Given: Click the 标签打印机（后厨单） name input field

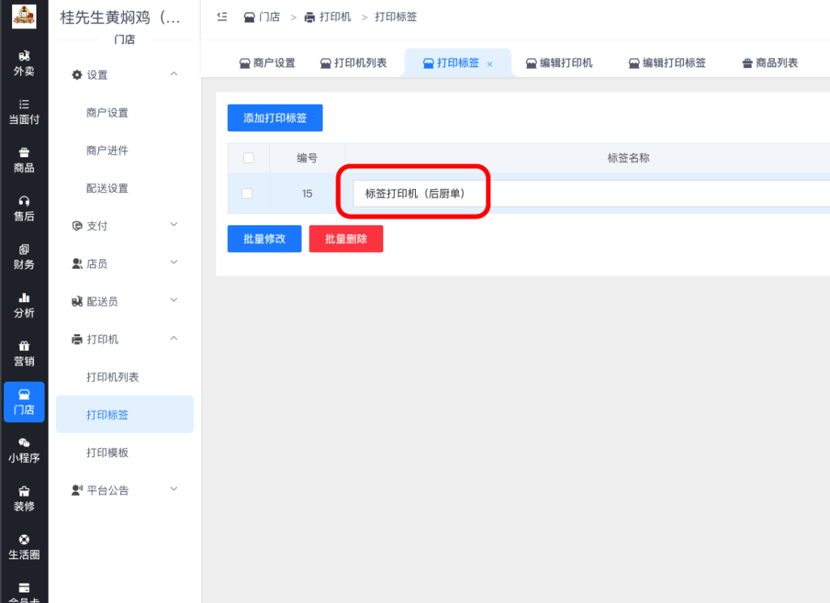Looking at the screenshot, I should tap(417, 193).
